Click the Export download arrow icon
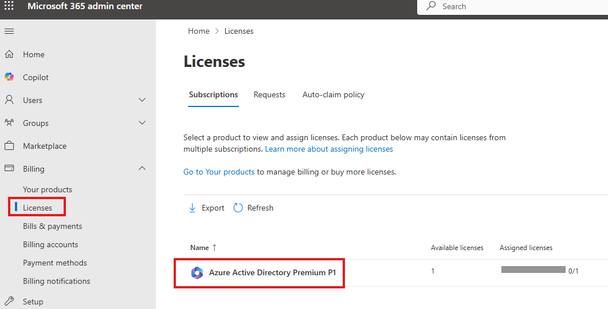This screenshot has height=309, width=608. (193, 208)
